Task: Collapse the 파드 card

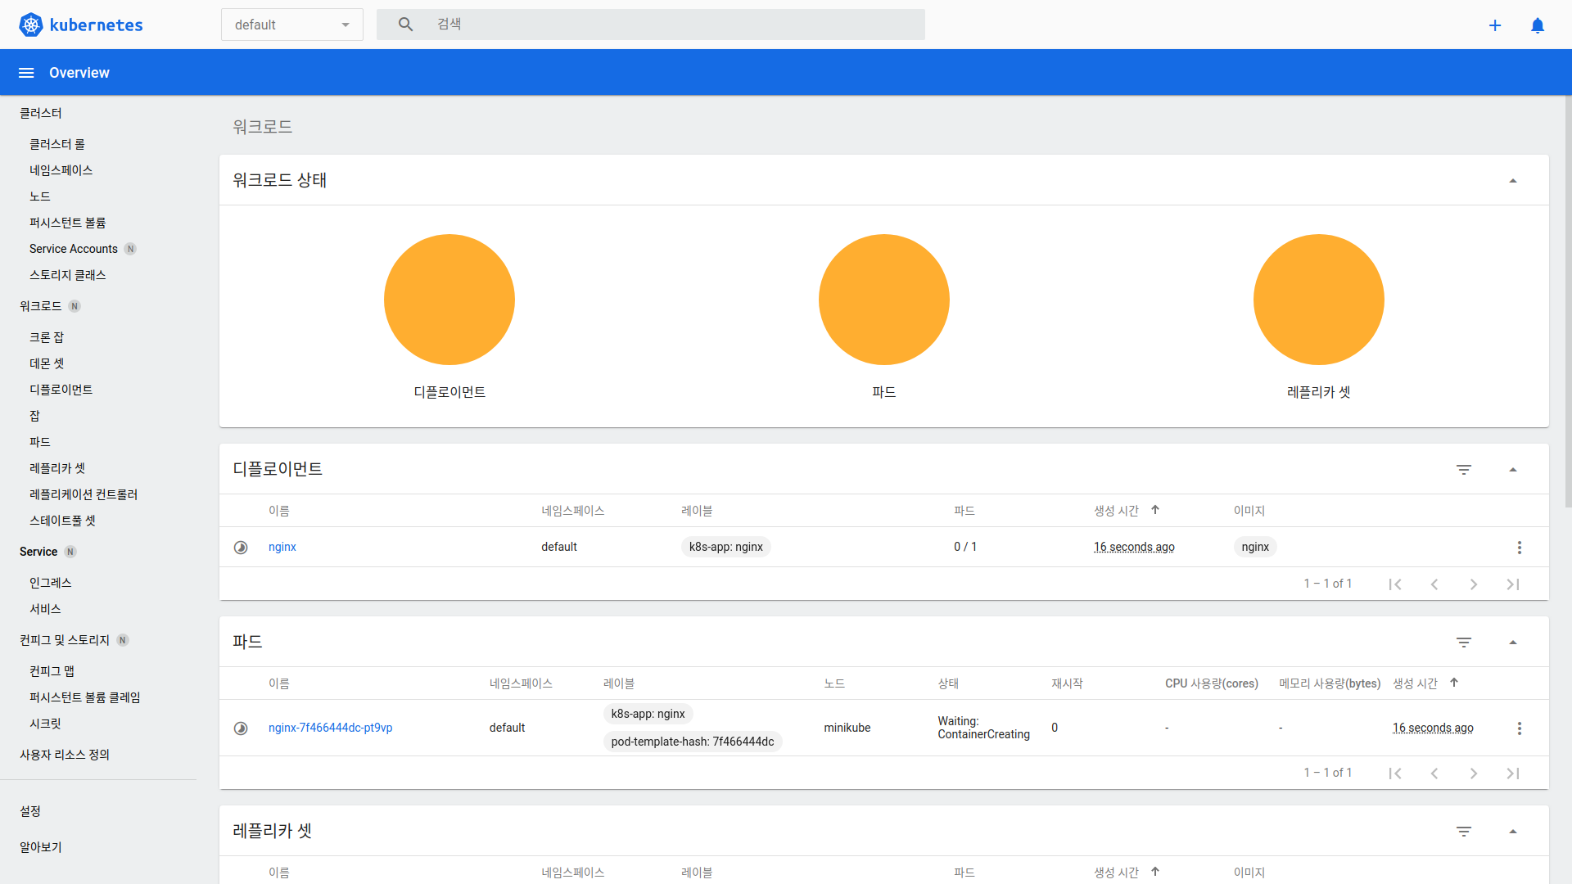Action: [x=1513, y=643]
